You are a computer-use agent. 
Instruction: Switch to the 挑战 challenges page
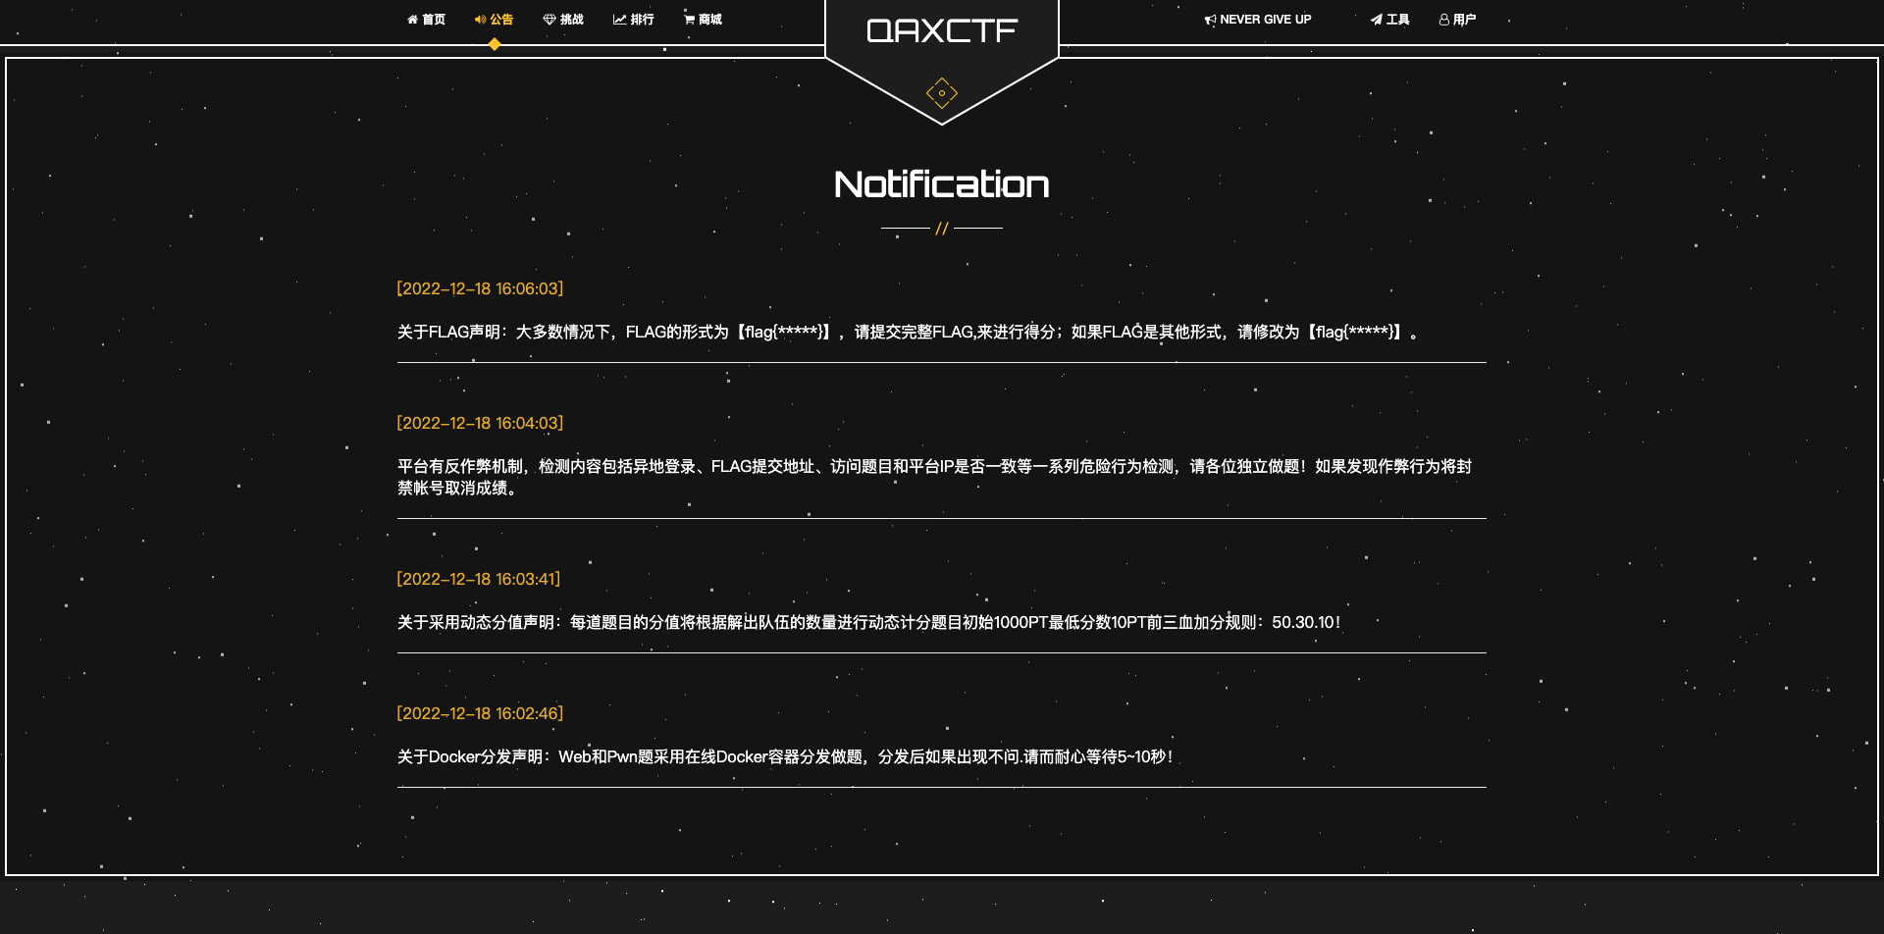tap(570, 19)
